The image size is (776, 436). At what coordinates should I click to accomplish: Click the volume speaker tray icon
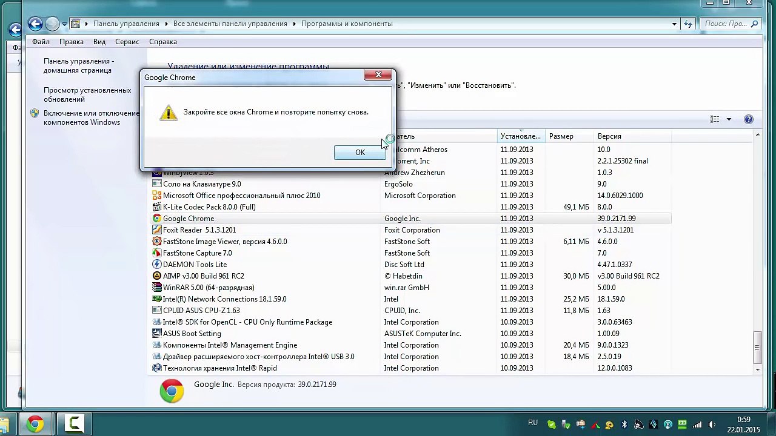click(x=712, y=424)
